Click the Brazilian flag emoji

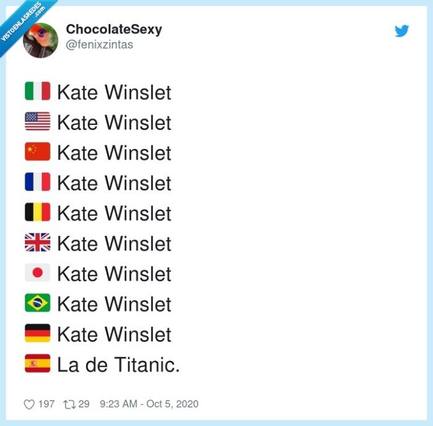(37, 304)
